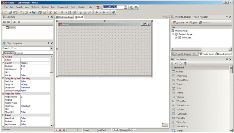Click the Back navigation arrow
The image size is (234, 133).
[x=97, y=12]
